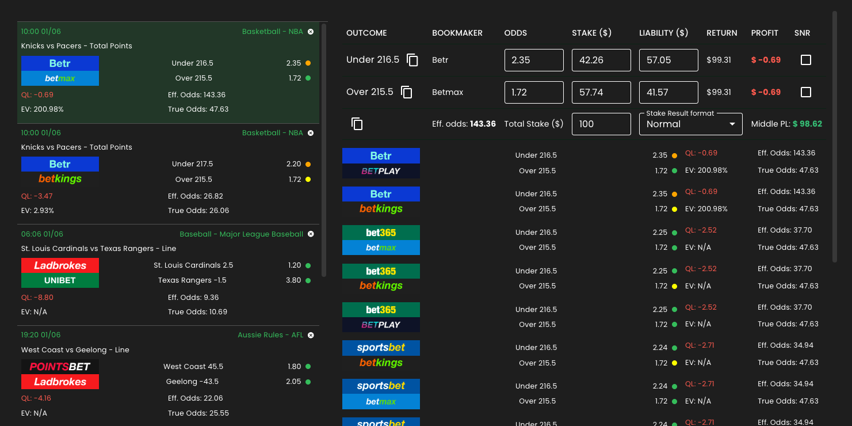Click the SNR column header
The height and width of the screenshot is (426, 852).
[x=802, y=33]
